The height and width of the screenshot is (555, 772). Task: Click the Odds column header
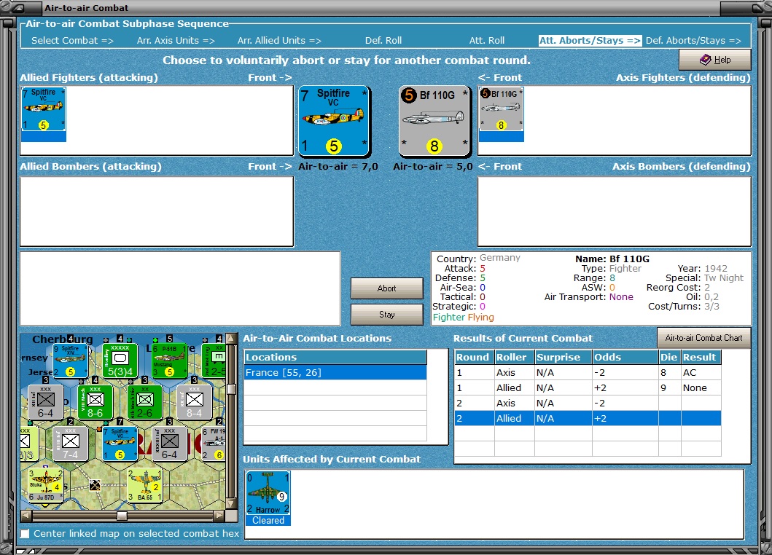(625, 357)
